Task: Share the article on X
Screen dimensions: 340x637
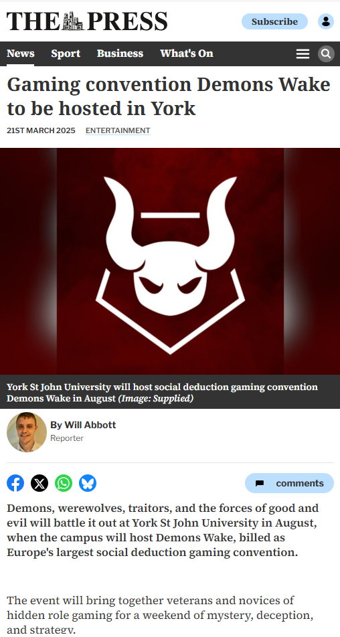Action: pos(39,483)
